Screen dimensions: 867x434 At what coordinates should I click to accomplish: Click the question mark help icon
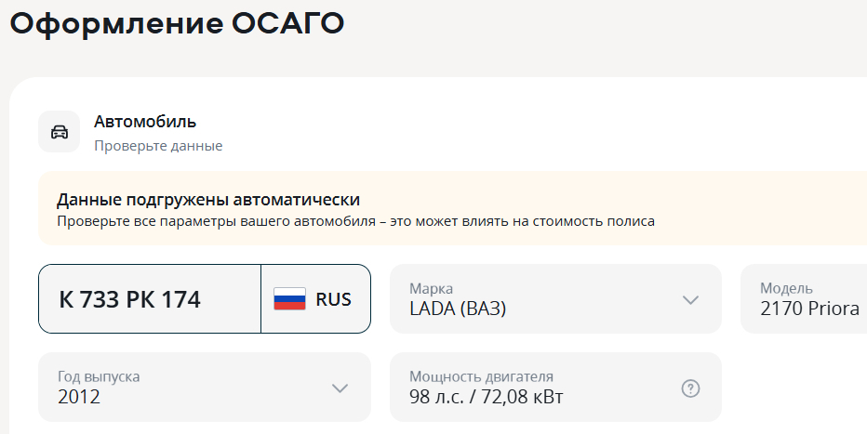[690, 388]
